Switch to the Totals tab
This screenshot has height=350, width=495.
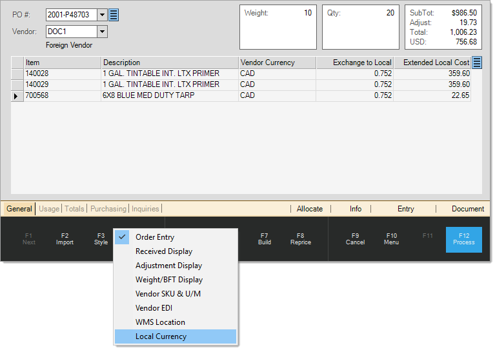click(74, 209)
